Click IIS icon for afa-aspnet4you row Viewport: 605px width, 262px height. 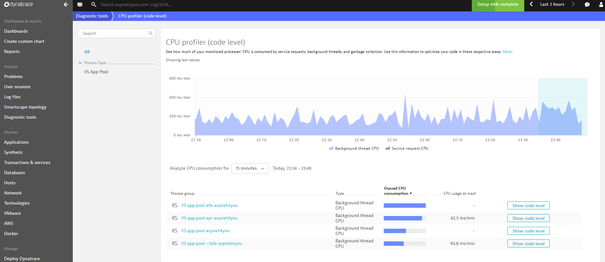pyautogui.click(x=175, y=205)
